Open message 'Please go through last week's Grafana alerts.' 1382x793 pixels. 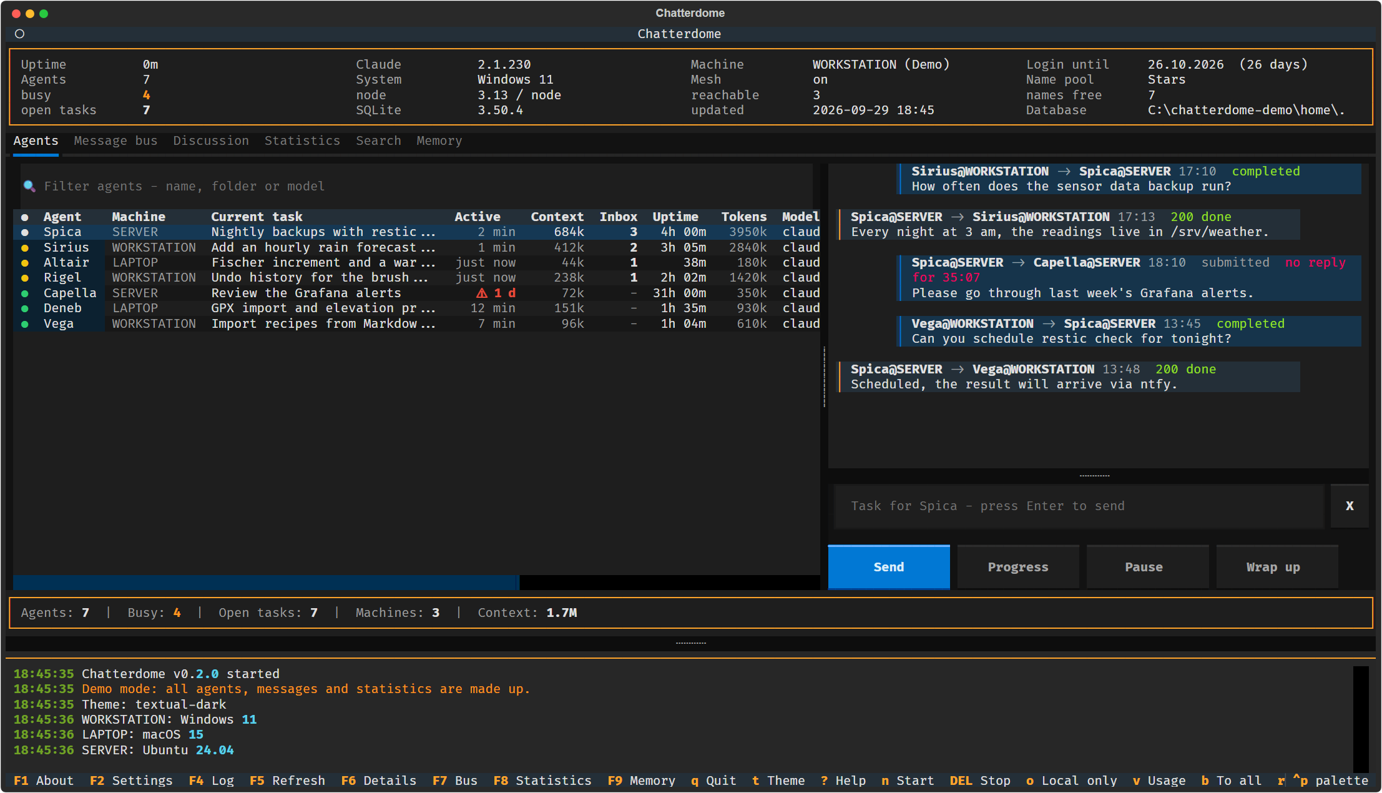tap(1130, 278)
